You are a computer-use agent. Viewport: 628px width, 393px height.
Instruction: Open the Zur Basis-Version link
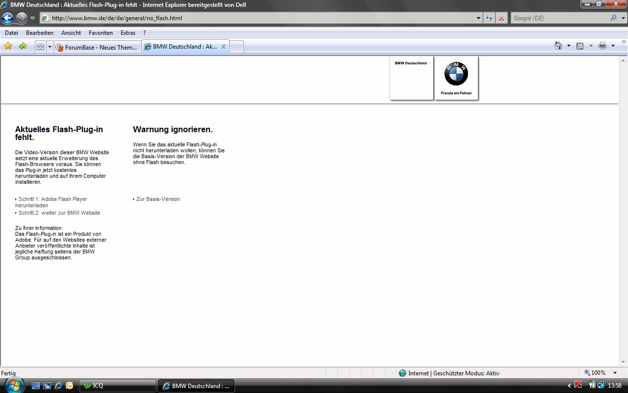pyautogui.click(x=157, y=199)
